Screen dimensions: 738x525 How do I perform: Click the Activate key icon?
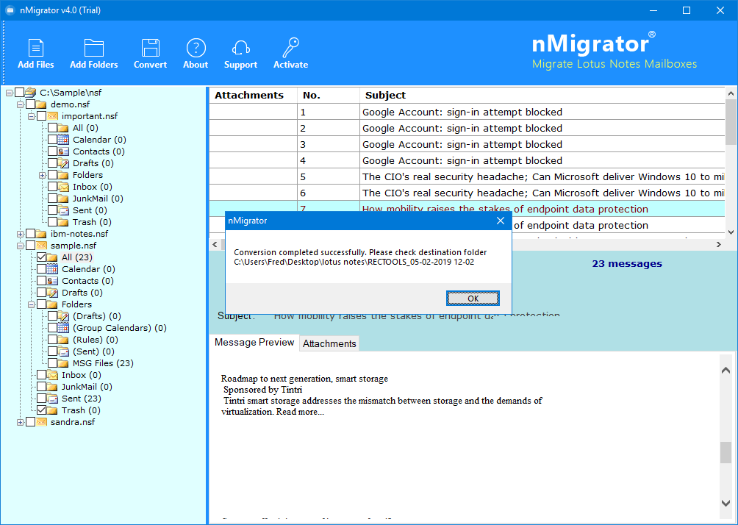pos(290,48)
